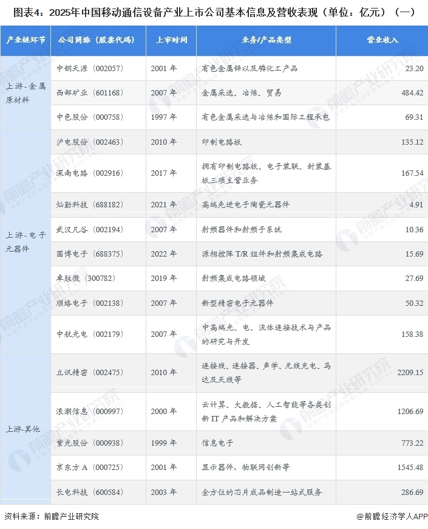Select revenue value 2209.15
This screenshot has width=428, height=529.
tap(410, 373)
